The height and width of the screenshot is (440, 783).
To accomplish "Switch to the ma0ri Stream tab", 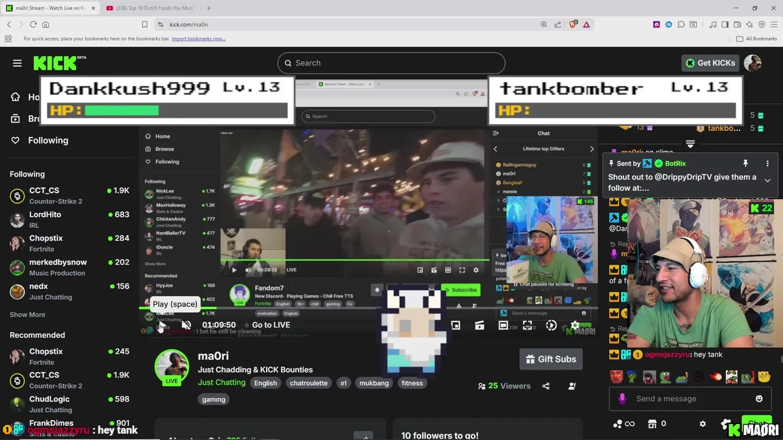I will tap(50, 8).
